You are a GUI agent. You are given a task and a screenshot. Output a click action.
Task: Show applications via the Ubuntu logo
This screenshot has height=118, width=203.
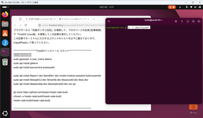[5, 113]
